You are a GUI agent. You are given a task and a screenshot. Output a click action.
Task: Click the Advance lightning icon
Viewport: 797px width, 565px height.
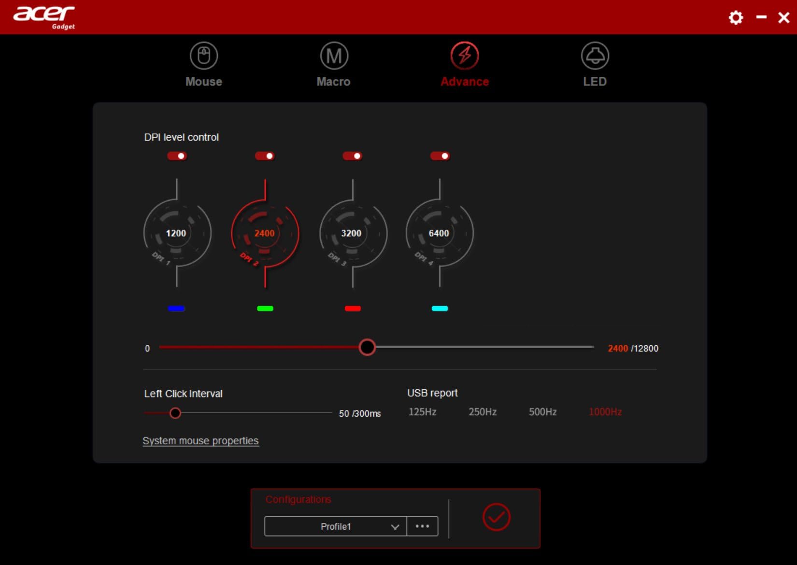465,56
